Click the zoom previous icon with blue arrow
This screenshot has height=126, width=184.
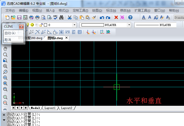(x=5, y=60)
